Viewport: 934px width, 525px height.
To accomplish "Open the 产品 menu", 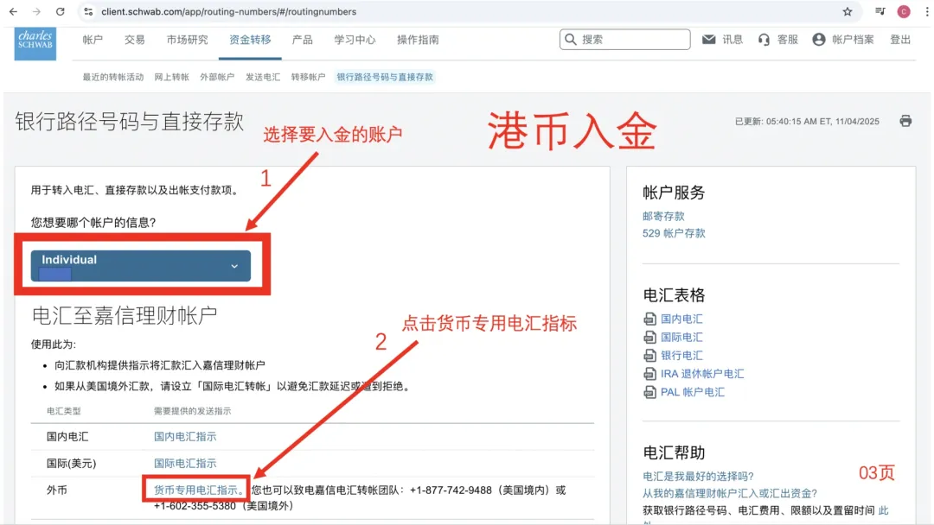I will [x=303, y=40].
